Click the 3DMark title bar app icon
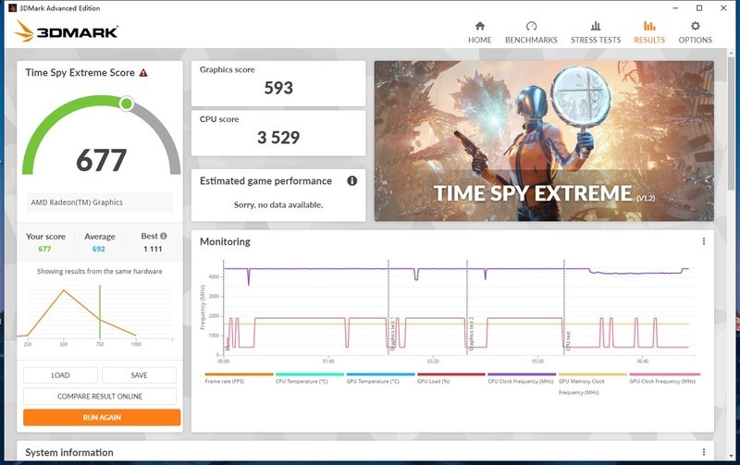 (13, 8)
